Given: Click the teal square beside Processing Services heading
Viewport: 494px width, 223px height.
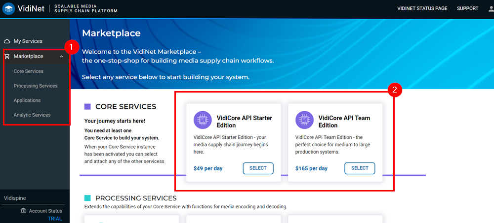Looking at the screenshot, I should point(87,198).
